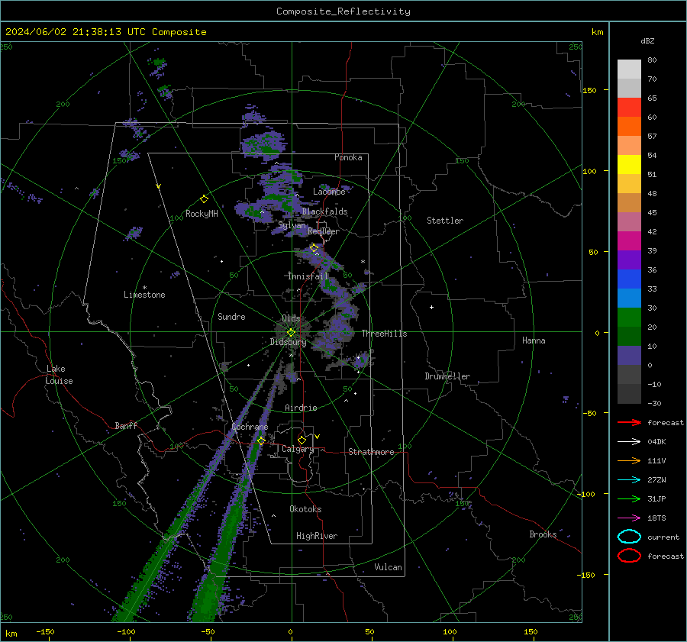
Task: Click the cyan current ellipse in legend
Action: click(x=629, y=537)
